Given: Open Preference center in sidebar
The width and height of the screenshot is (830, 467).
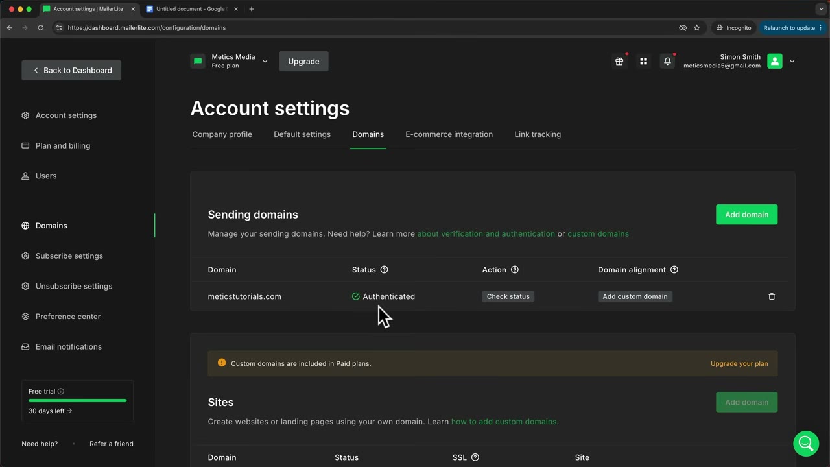Looking at the screenshot, I should [68, 317].
